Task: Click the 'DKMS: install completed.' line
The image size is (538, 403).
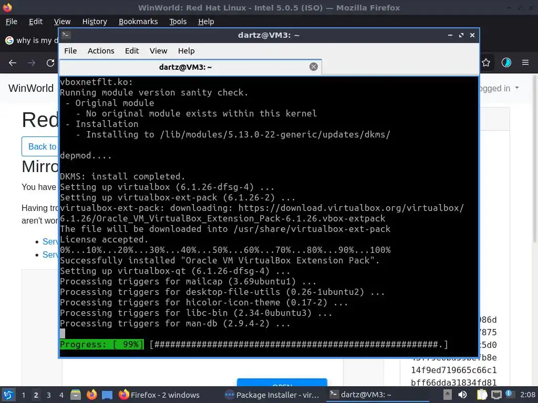Action: (x=122, y=176)
